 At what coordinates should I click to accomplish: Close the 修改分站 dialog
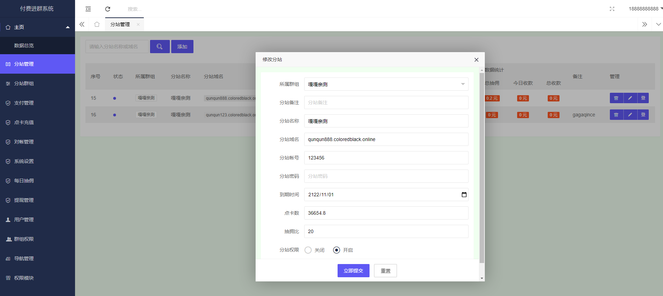point(476,60)
